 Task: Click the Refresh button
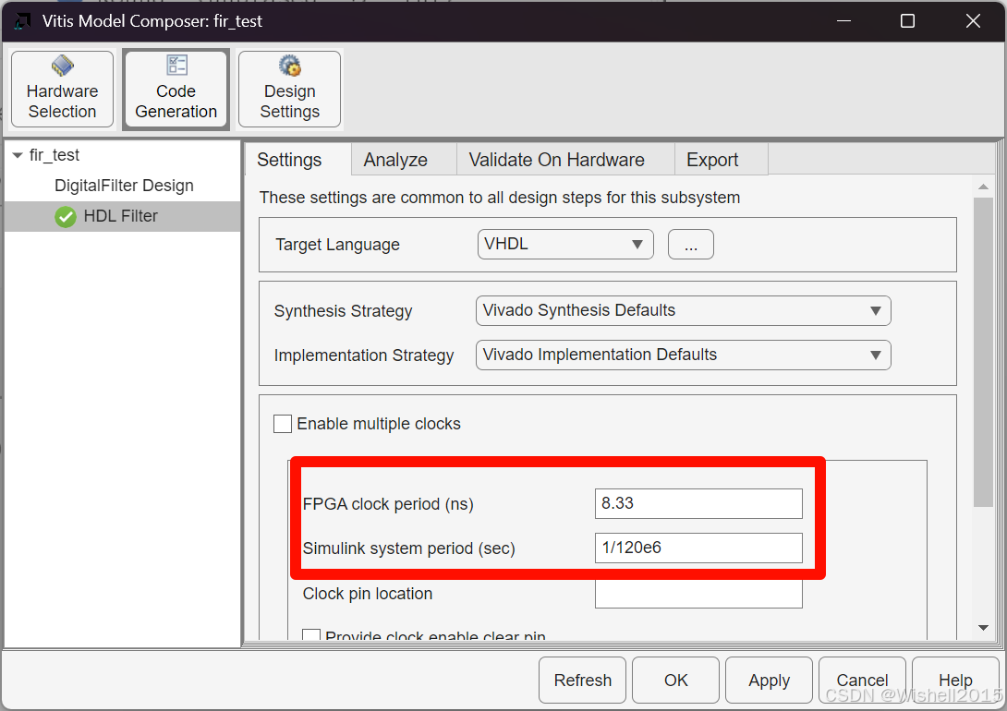click(583, 681)
